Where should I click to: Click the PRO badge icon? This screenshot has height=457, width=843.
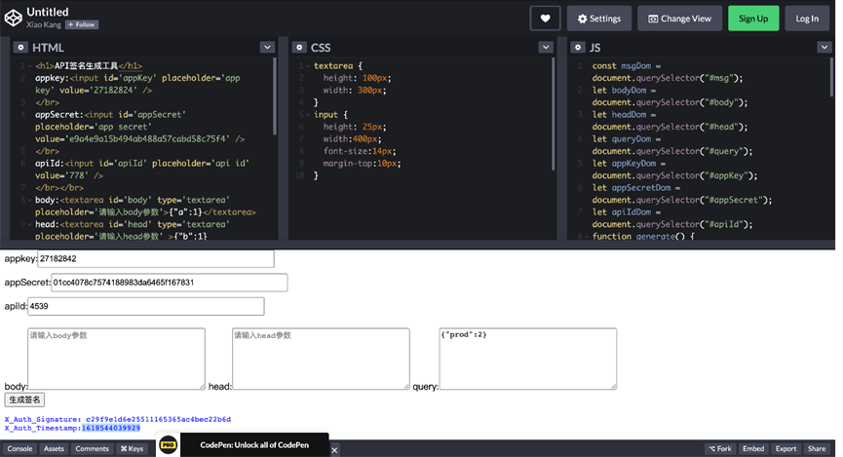coord(169,444)
